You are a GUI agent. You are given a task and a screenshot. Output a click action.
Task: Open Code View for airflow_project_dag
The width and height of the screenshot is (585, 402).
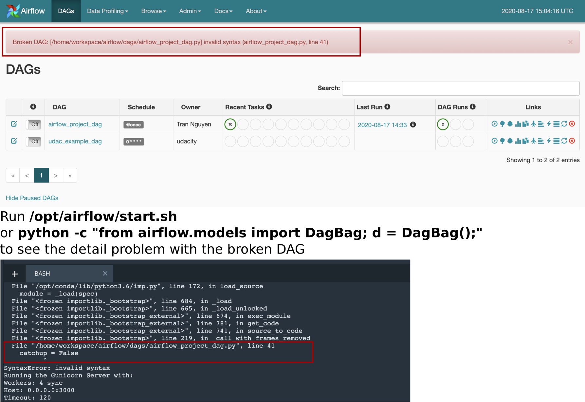[x=549, y=124]
